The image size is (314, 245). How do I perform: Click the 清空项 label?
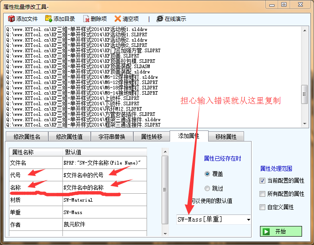131,19
